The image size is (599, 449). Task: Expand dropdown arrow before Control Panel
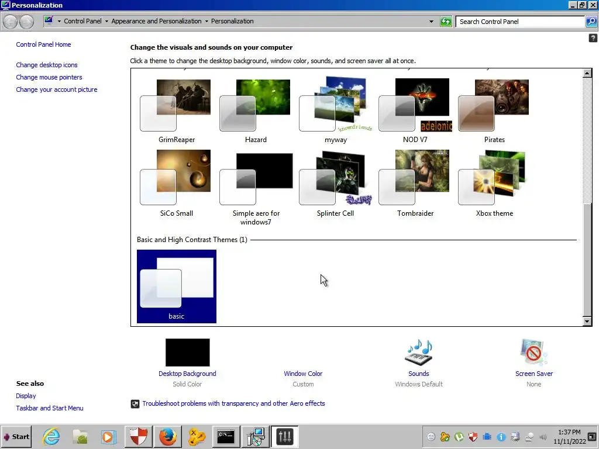pyautogui.click(x=59, y=22)
